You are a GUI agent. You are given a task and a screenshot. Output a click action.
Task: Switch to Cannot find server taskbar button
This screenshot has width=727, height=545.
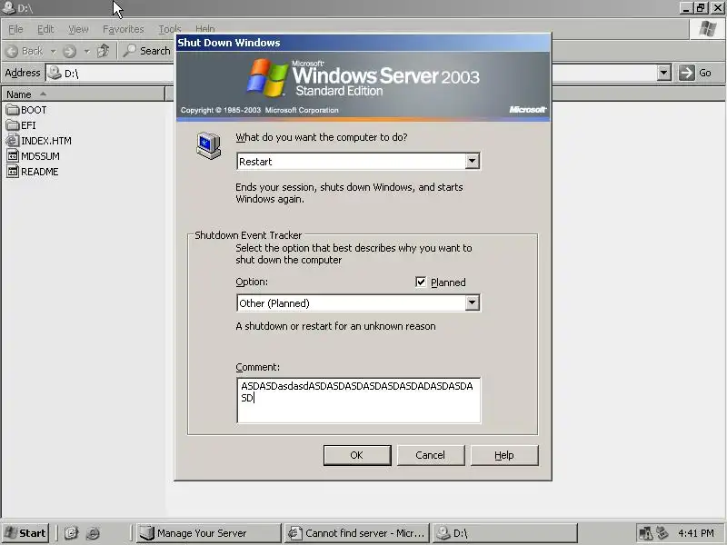[356, 533]
